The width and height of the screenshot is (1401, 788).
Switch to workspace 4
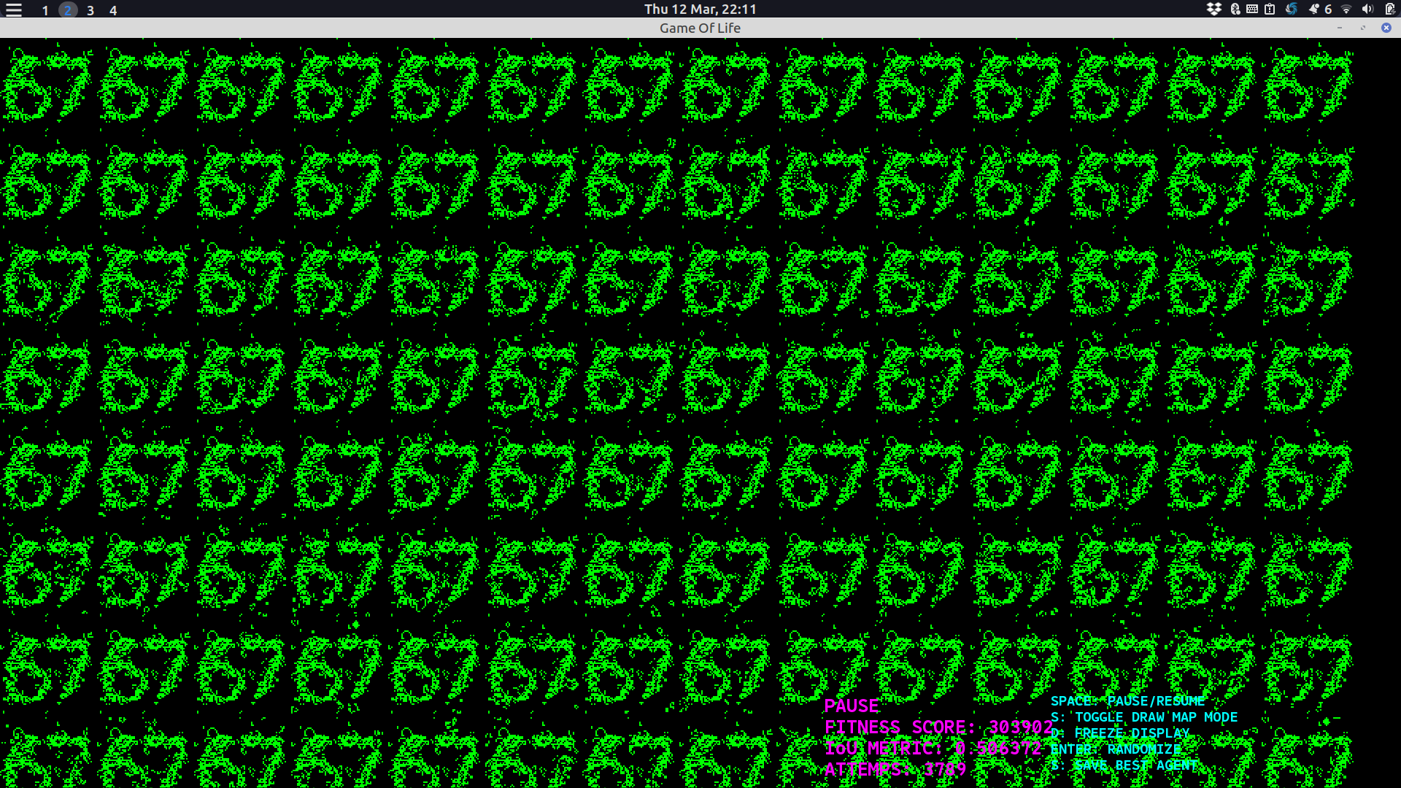tap(113, 10)
